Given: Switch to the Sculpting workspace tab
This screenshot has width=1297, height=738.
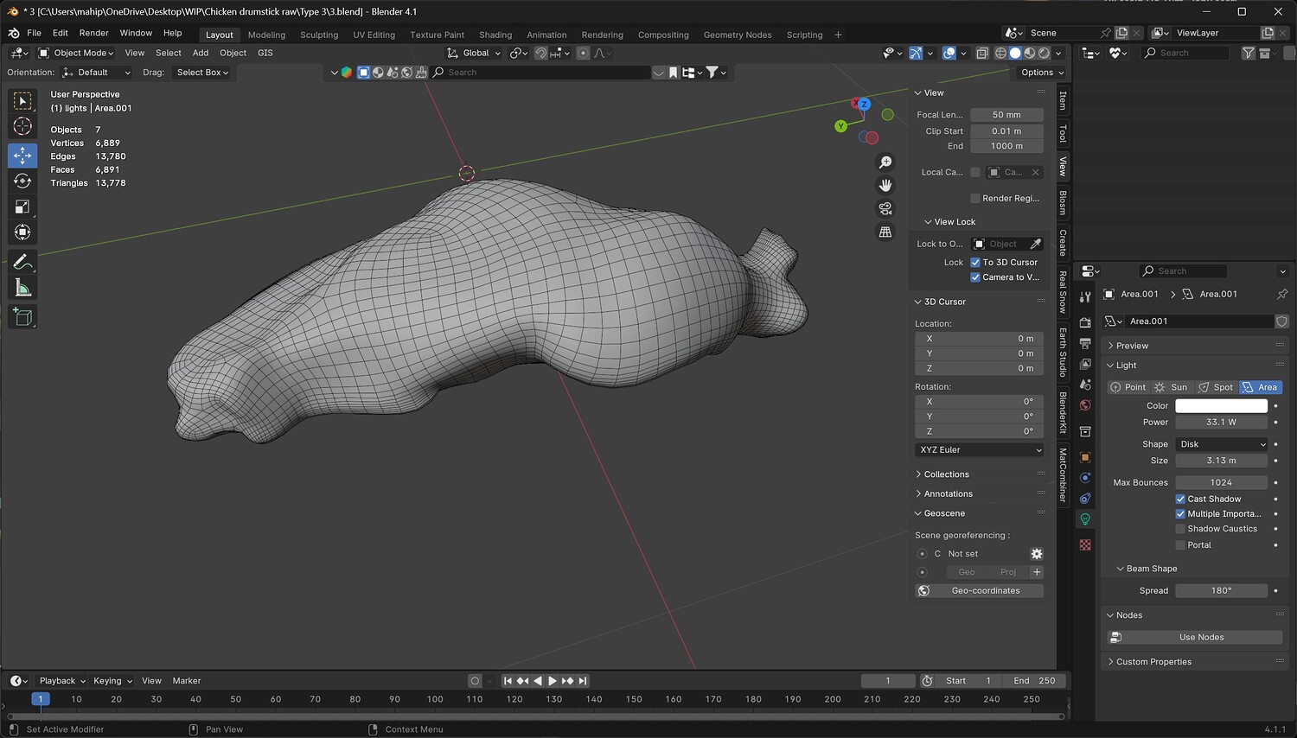Looking at the screenshot, I should point(319,35).
